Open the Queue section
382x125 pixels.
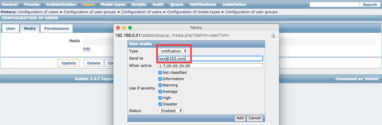[177, 5]
